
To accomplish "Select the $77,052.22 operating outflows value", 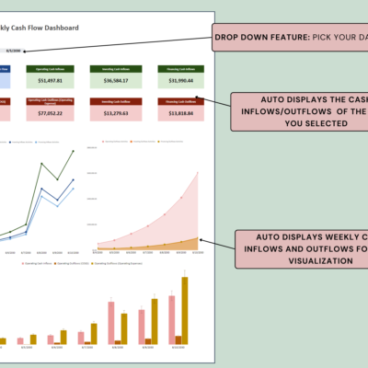I will point(50,113).
